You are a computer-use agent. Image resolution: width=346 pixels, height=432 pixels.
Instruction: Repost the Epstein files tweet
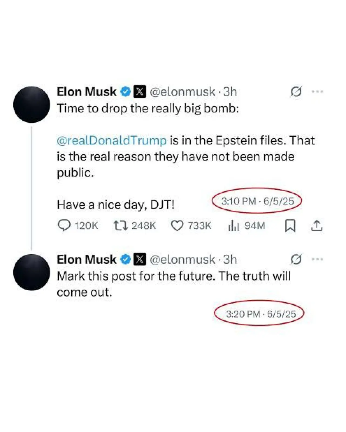click(121, 226)
